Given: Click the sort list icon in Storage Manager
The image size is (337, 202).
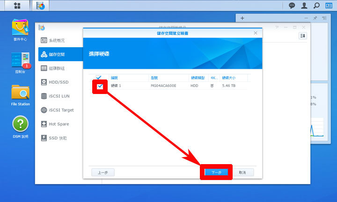Looking at the screenshot, I should click(303, 36).
